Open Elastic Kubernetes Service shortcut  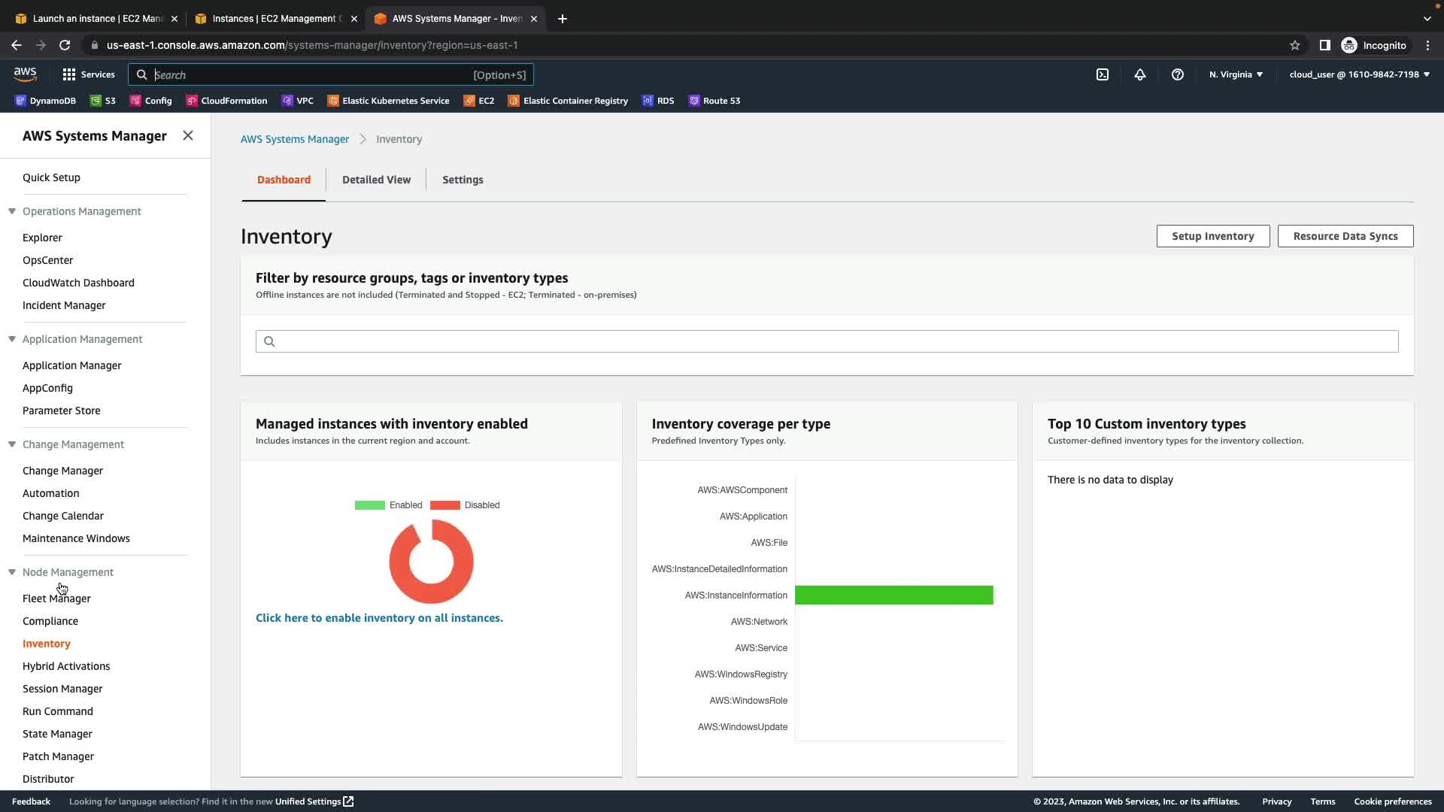coord(389,101)
